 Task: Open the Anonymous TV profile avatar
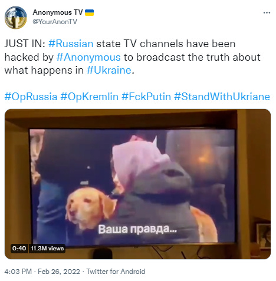tap(16, 18)
